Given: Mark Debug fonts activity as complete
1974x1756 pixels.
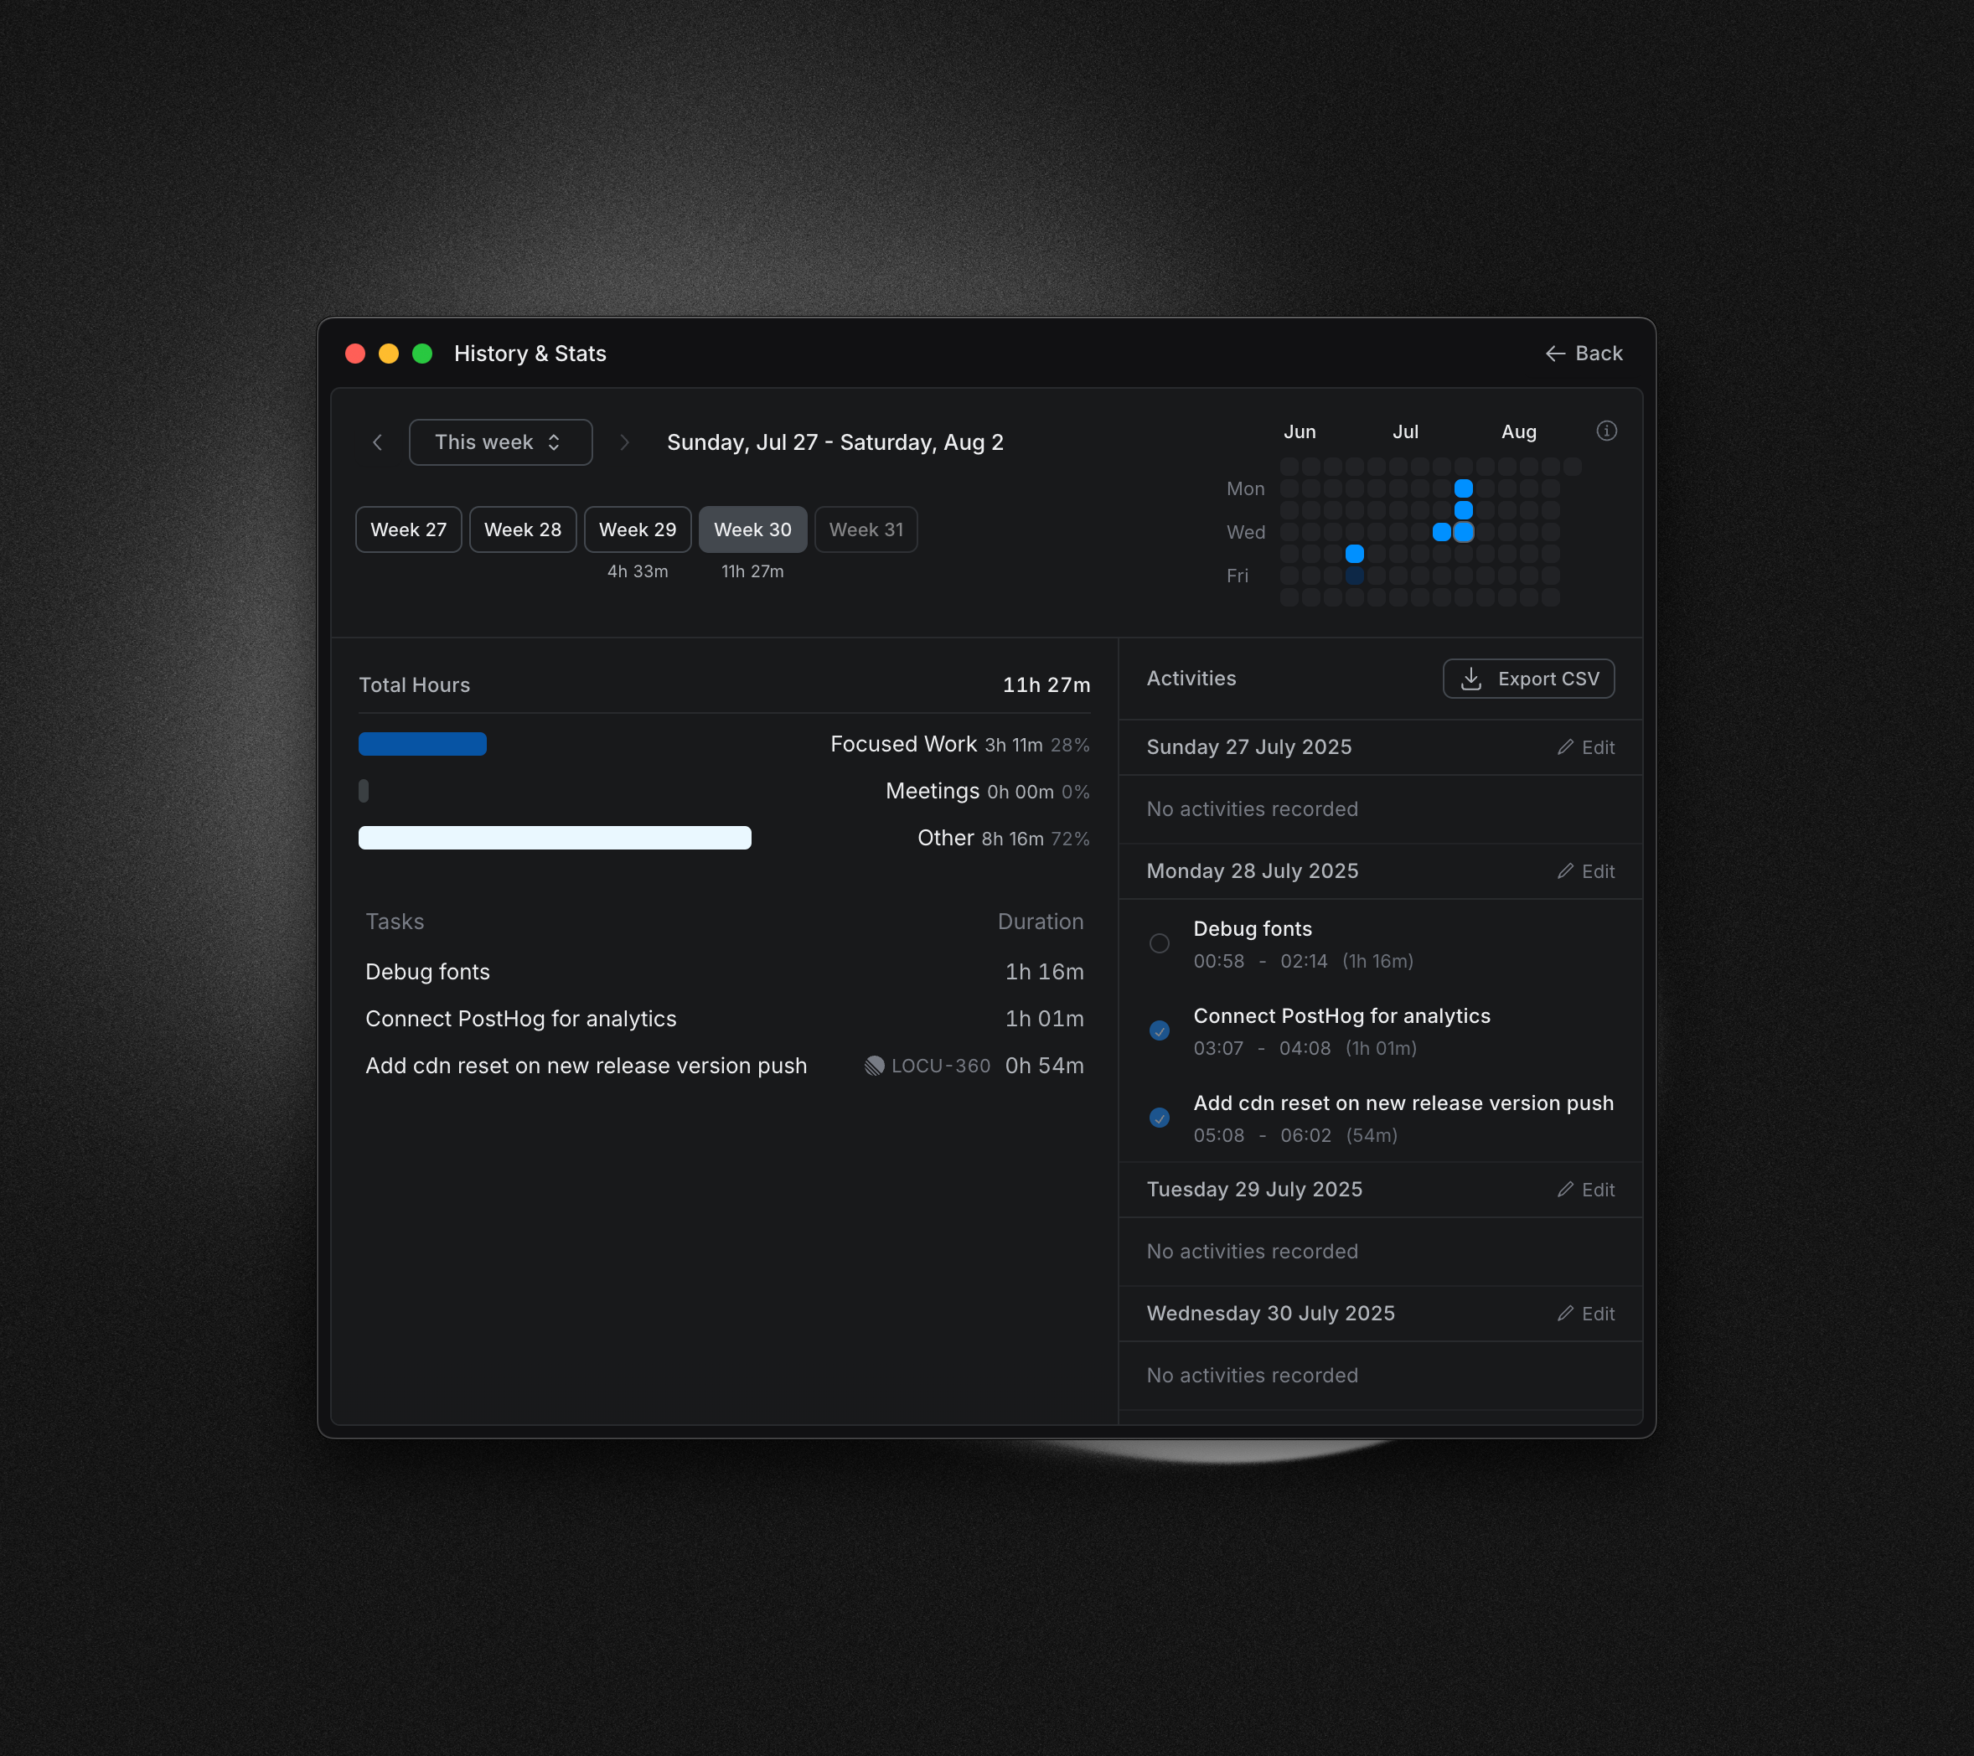Looking at the screenshot, I should (x=1159, y=943).
